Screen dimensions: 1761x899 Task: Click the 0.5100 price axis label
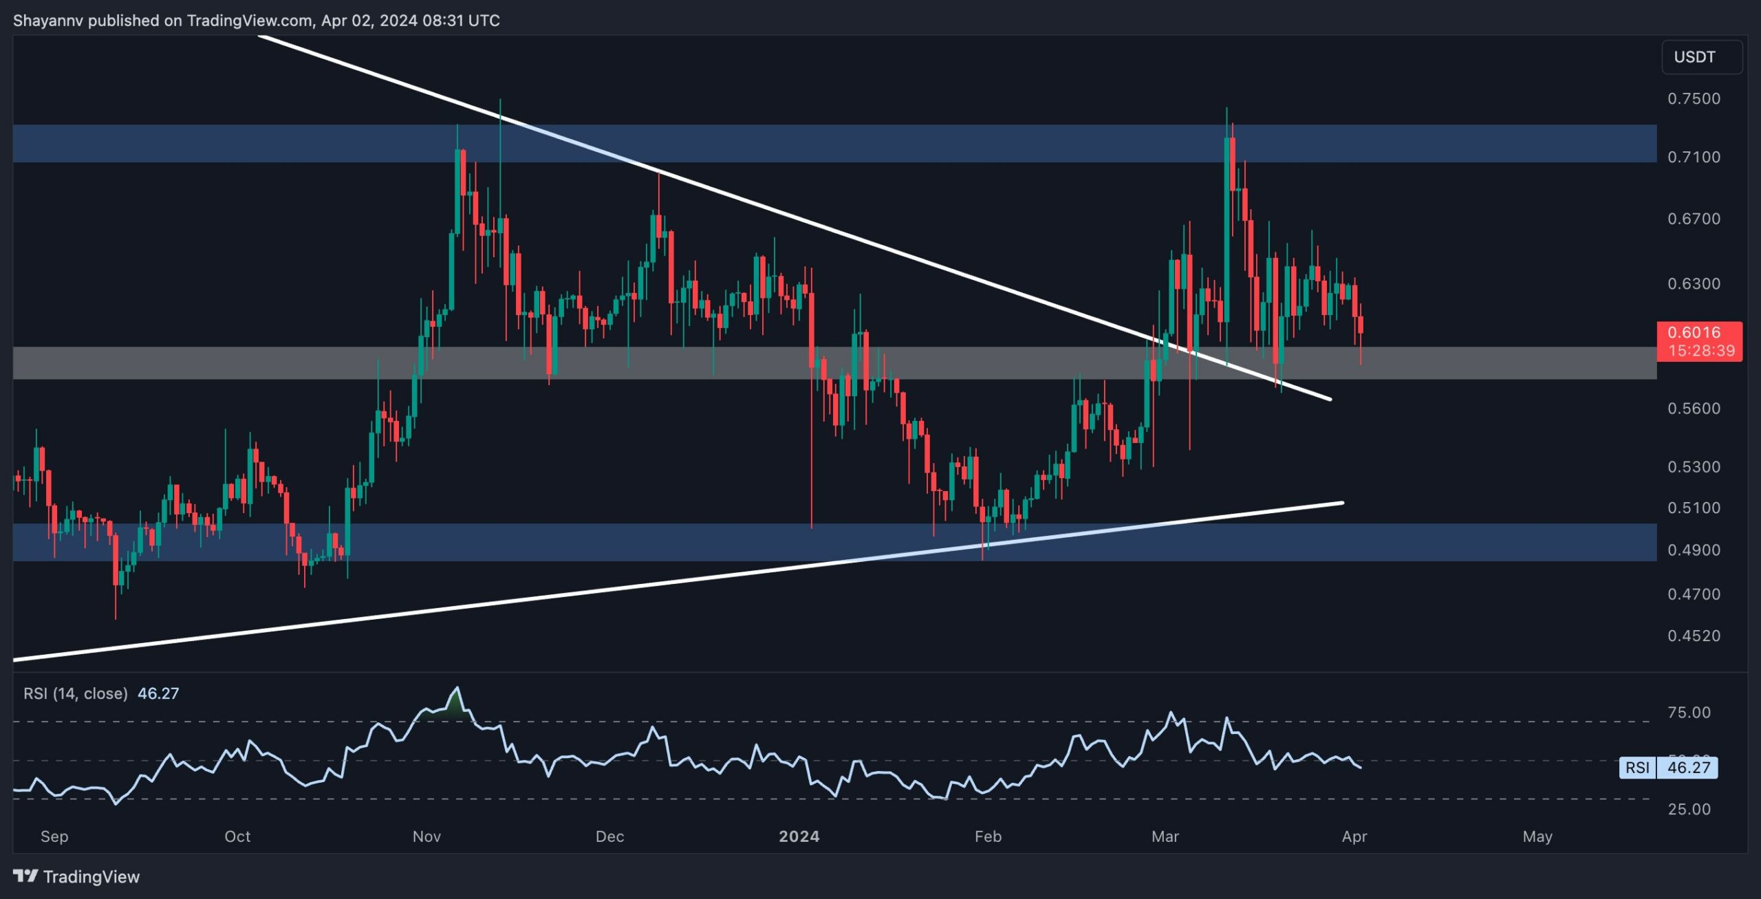coord(1694,508)
